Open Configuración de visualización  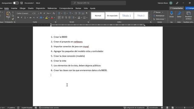134,108
